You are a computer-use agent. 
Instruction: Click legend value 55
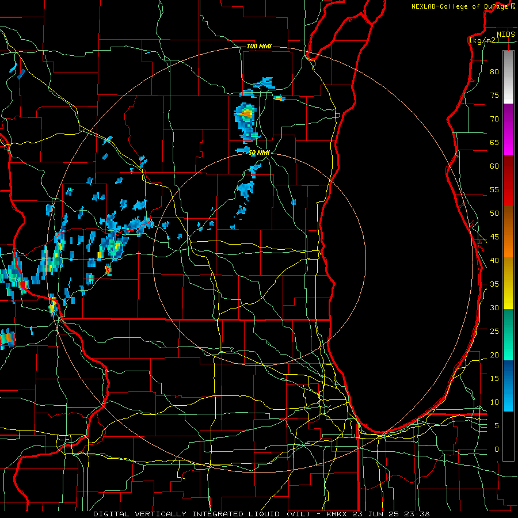(494, 190)
